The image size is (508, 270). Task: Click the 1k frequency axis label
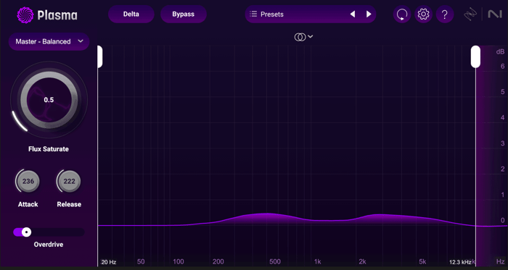coord(318,261)
